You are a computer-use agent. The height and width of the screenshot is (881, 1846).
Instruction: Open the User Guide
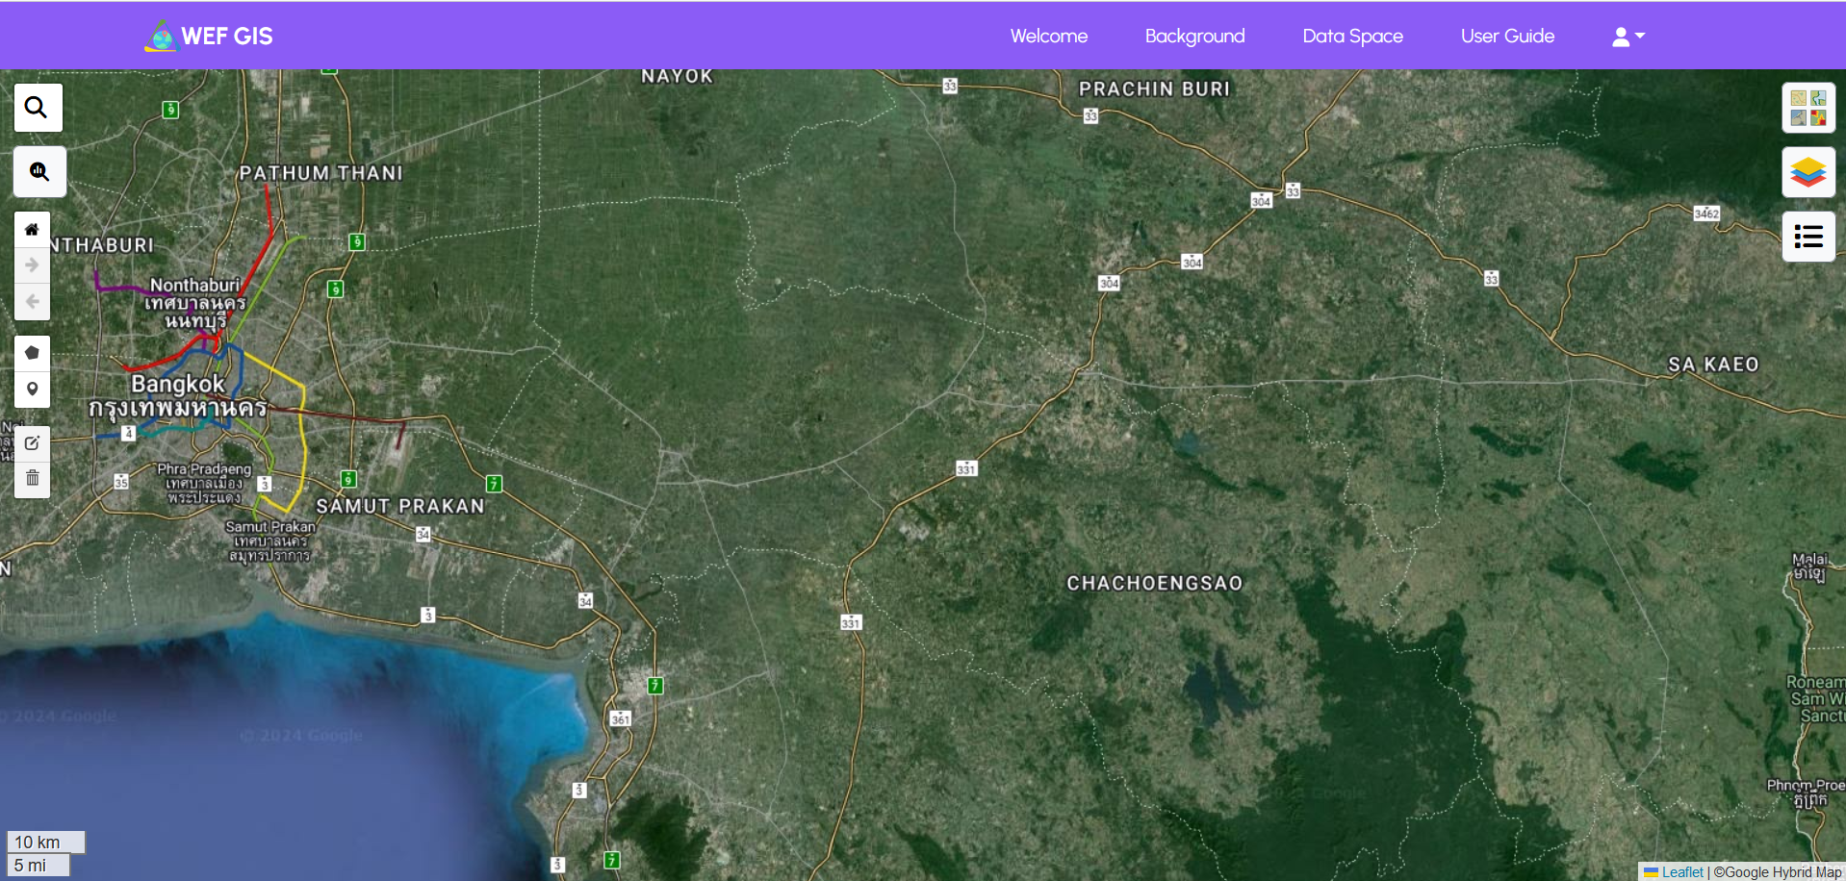(x=1507, y=37)
